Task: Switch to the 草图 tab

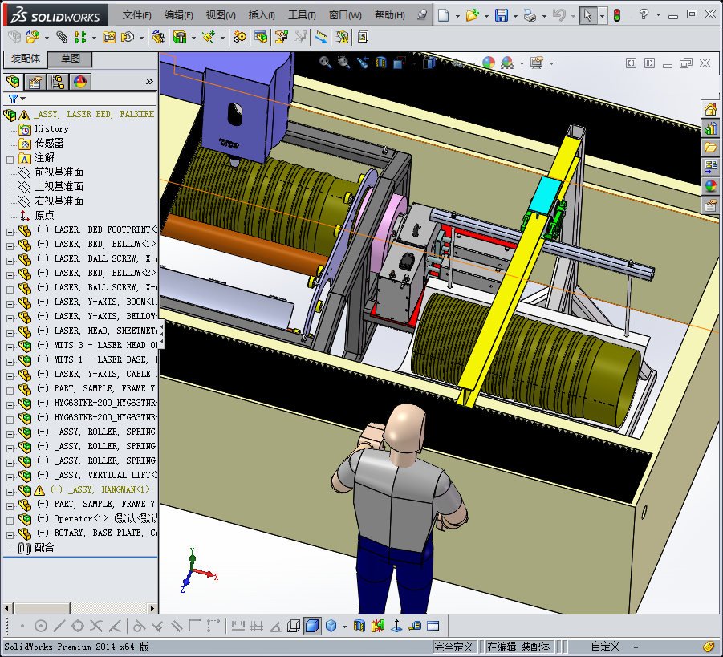Action: [71, 59]
